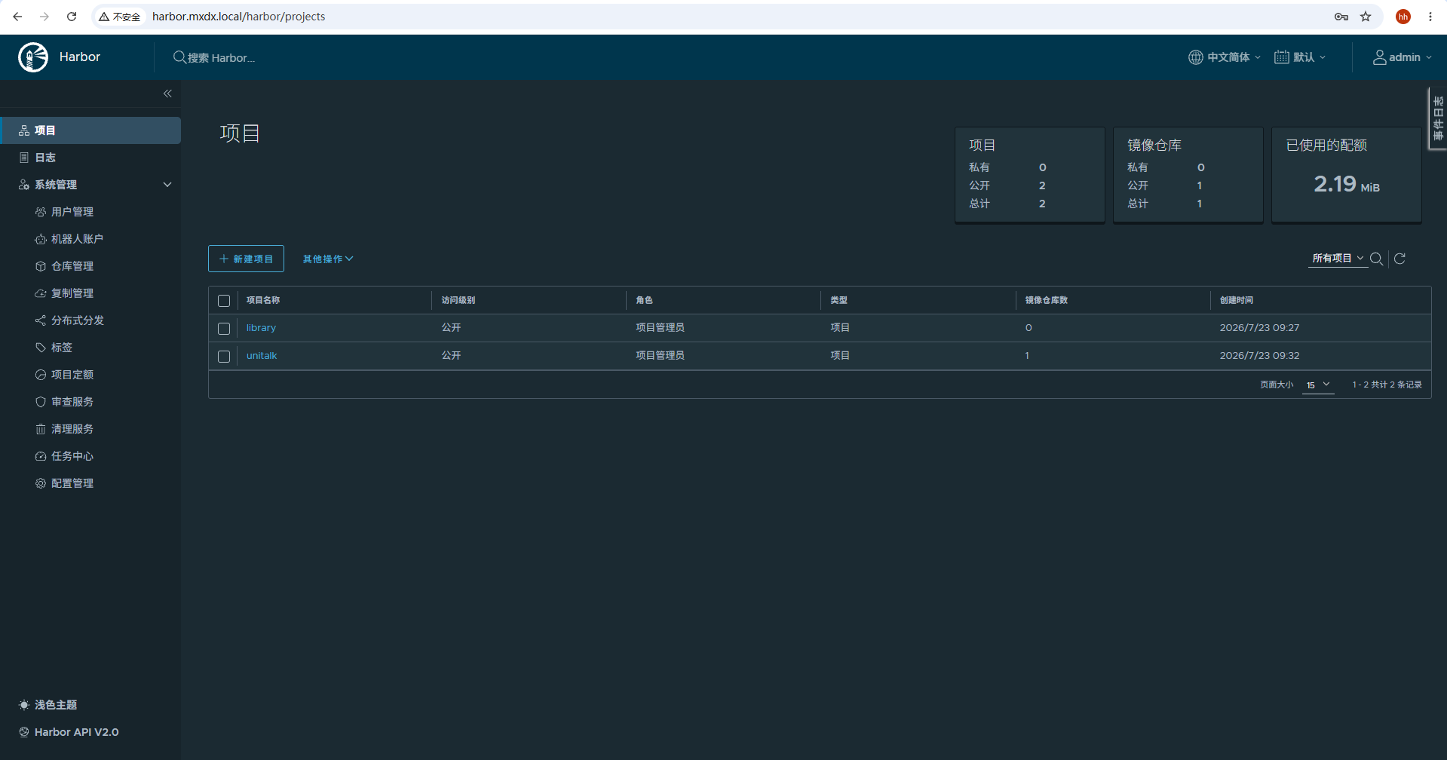Click the 新建项目 button
Viewport: 1447px width, 760px height.
click(x=246, y=259)
